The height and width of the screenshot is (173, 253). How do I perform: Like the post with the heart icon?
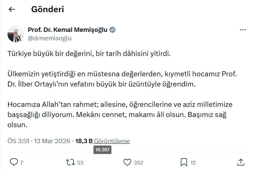pyautogui.click(x=127, y=162)
